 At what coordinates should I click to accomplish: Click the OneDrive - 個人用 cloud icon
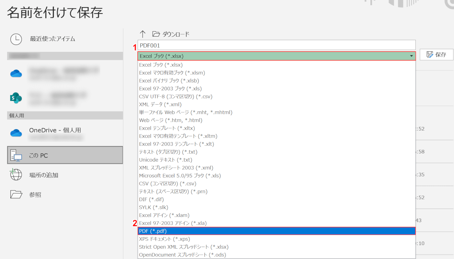coord(16,133)
